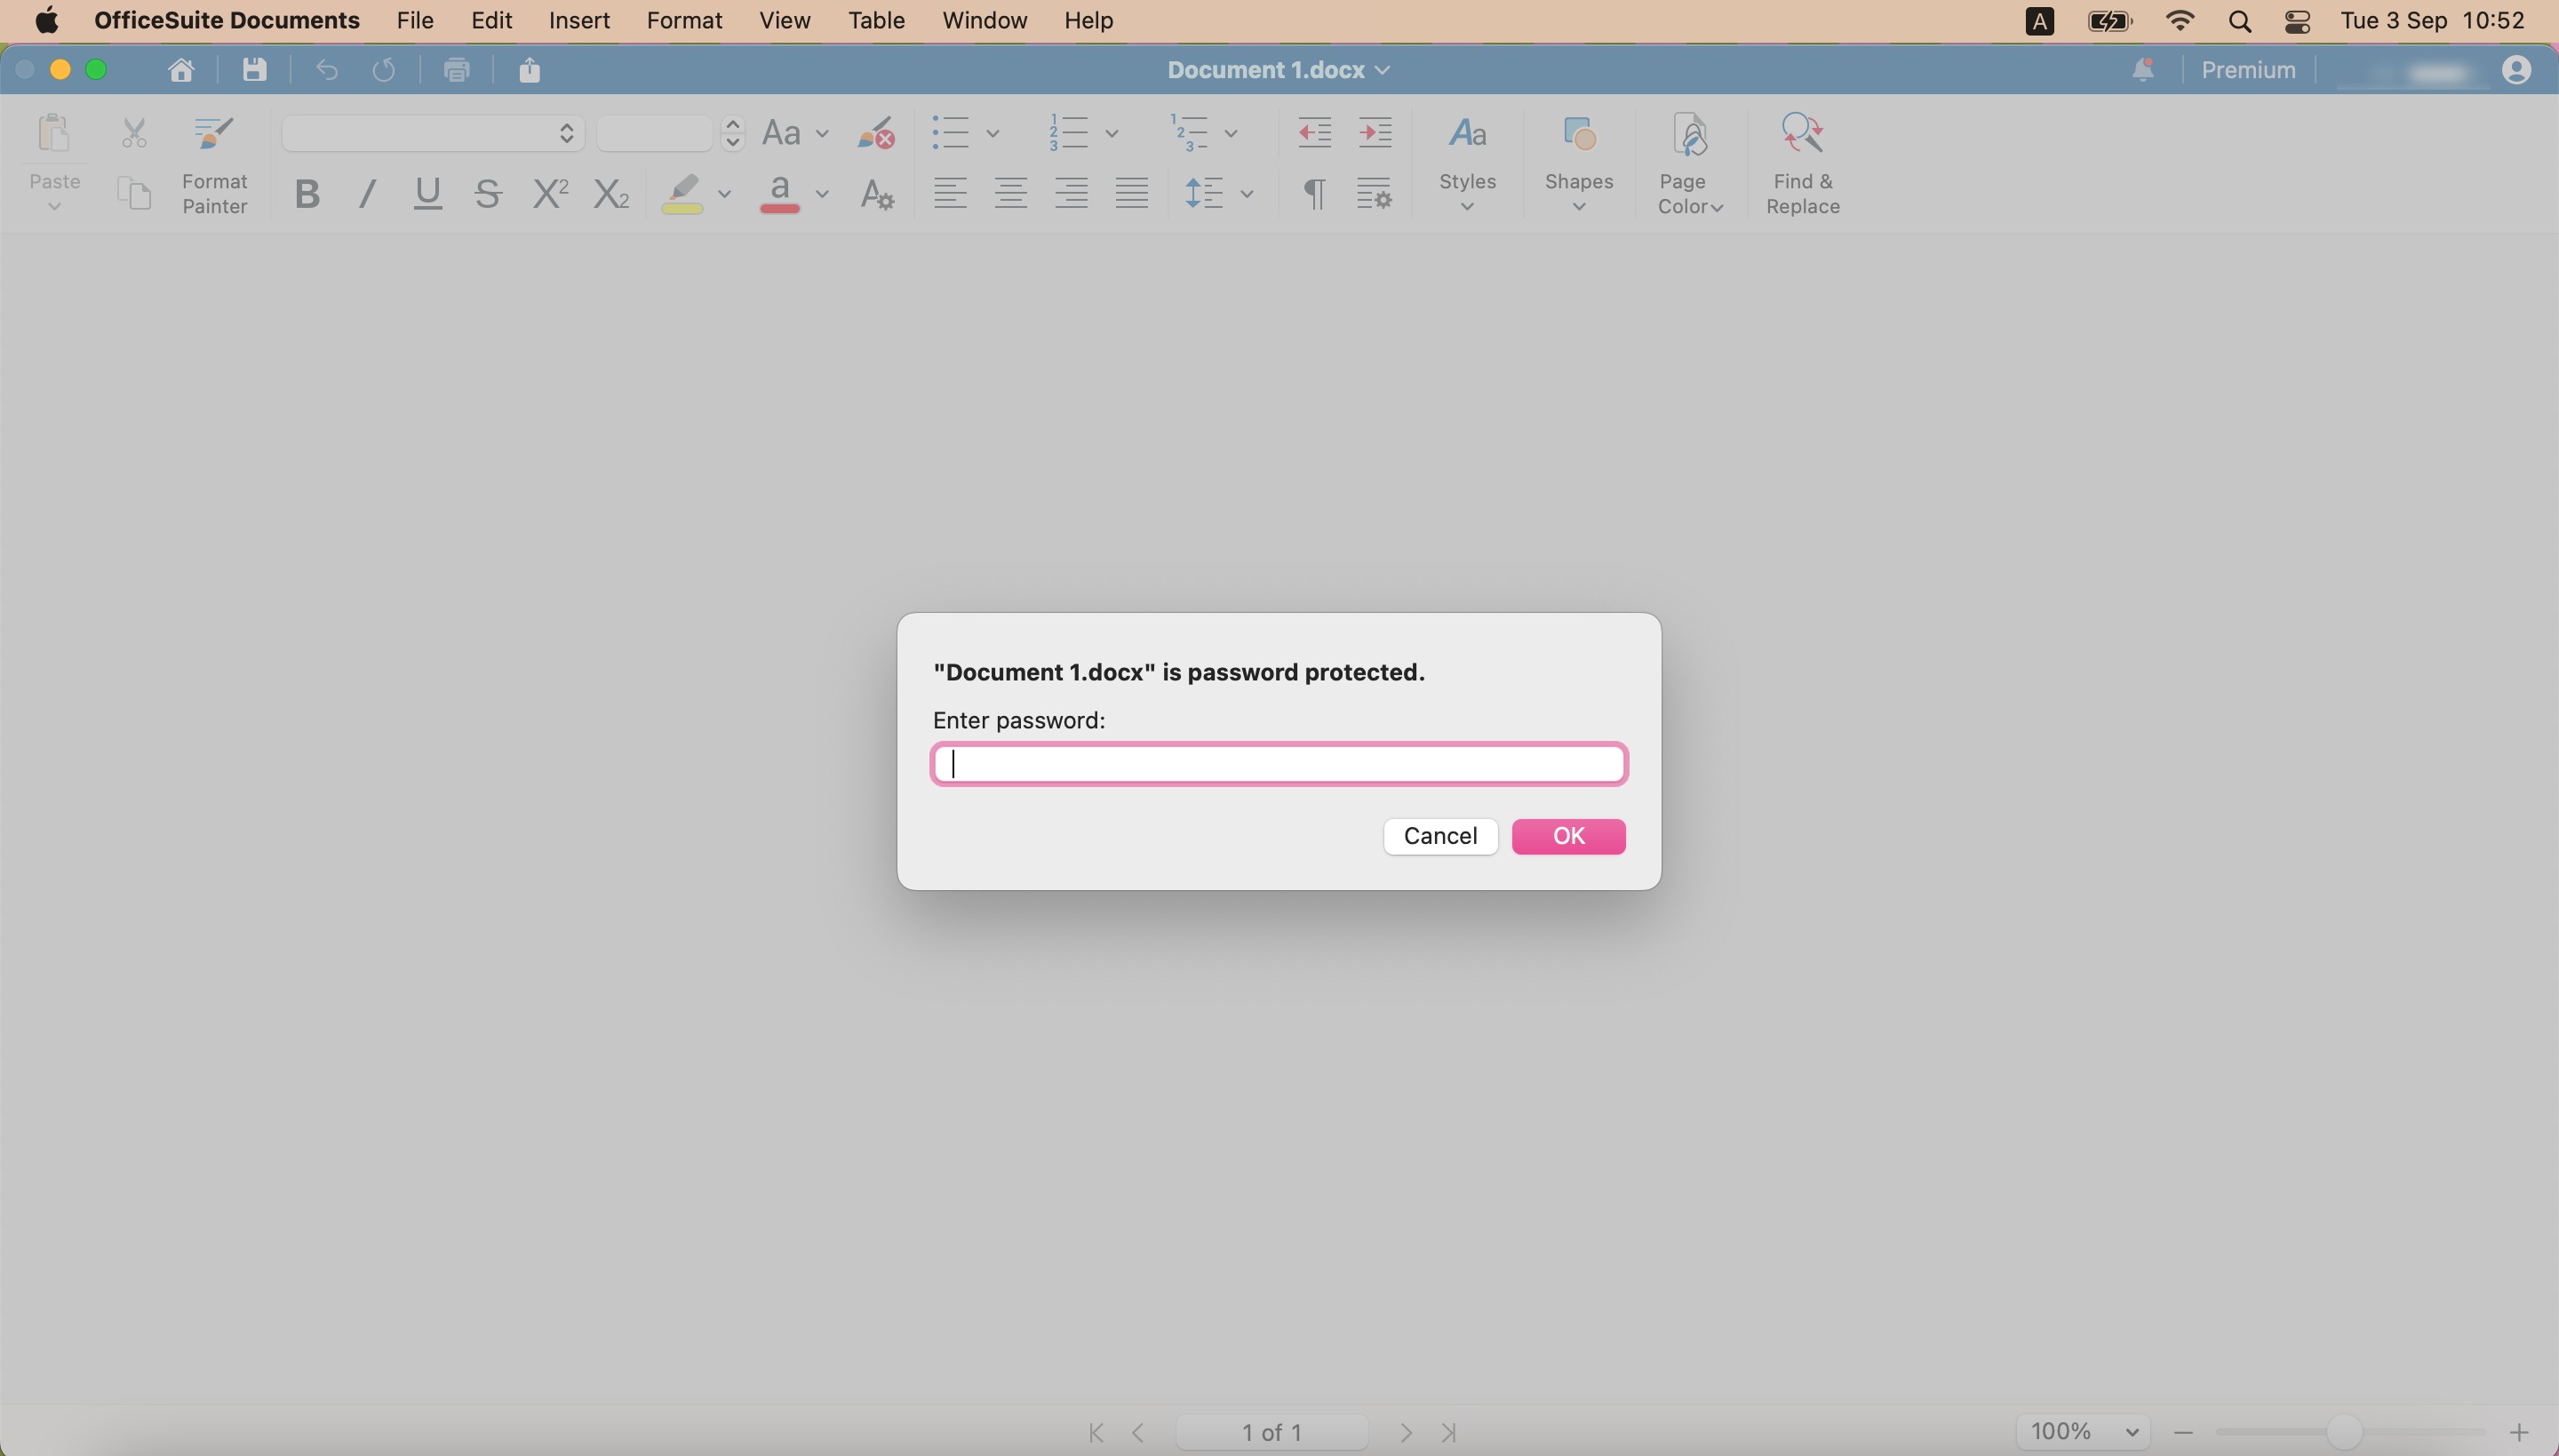Show paragraph marks
Screen dimensions: 2559x1456
pos(1314,192)
